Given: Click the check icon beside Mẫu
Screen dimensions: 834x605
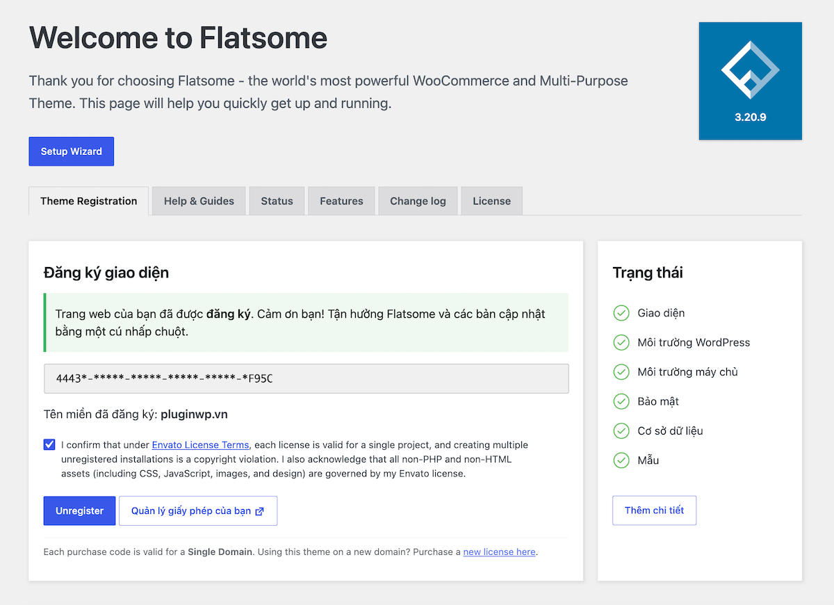Looking at the screenshot, I should point(621,460).
